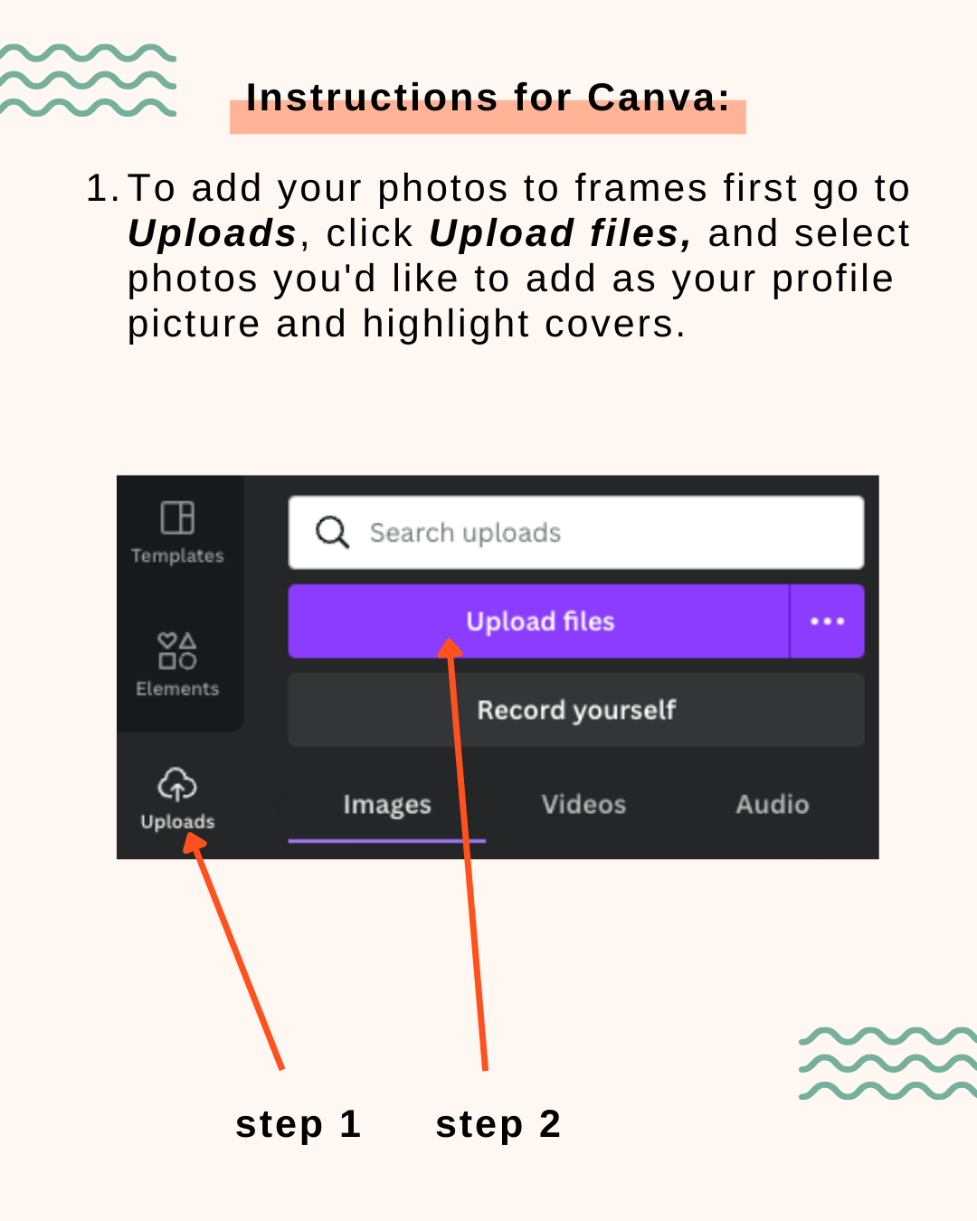Image resolution: width=977 pixels, height=1221 pixels.
Task: Open the Elements shapes icon
Action: [x=177, y=650]
